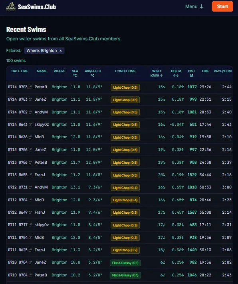
Task: Open external link icon for PeterB 0713 swim
Action: pos(30,162)
